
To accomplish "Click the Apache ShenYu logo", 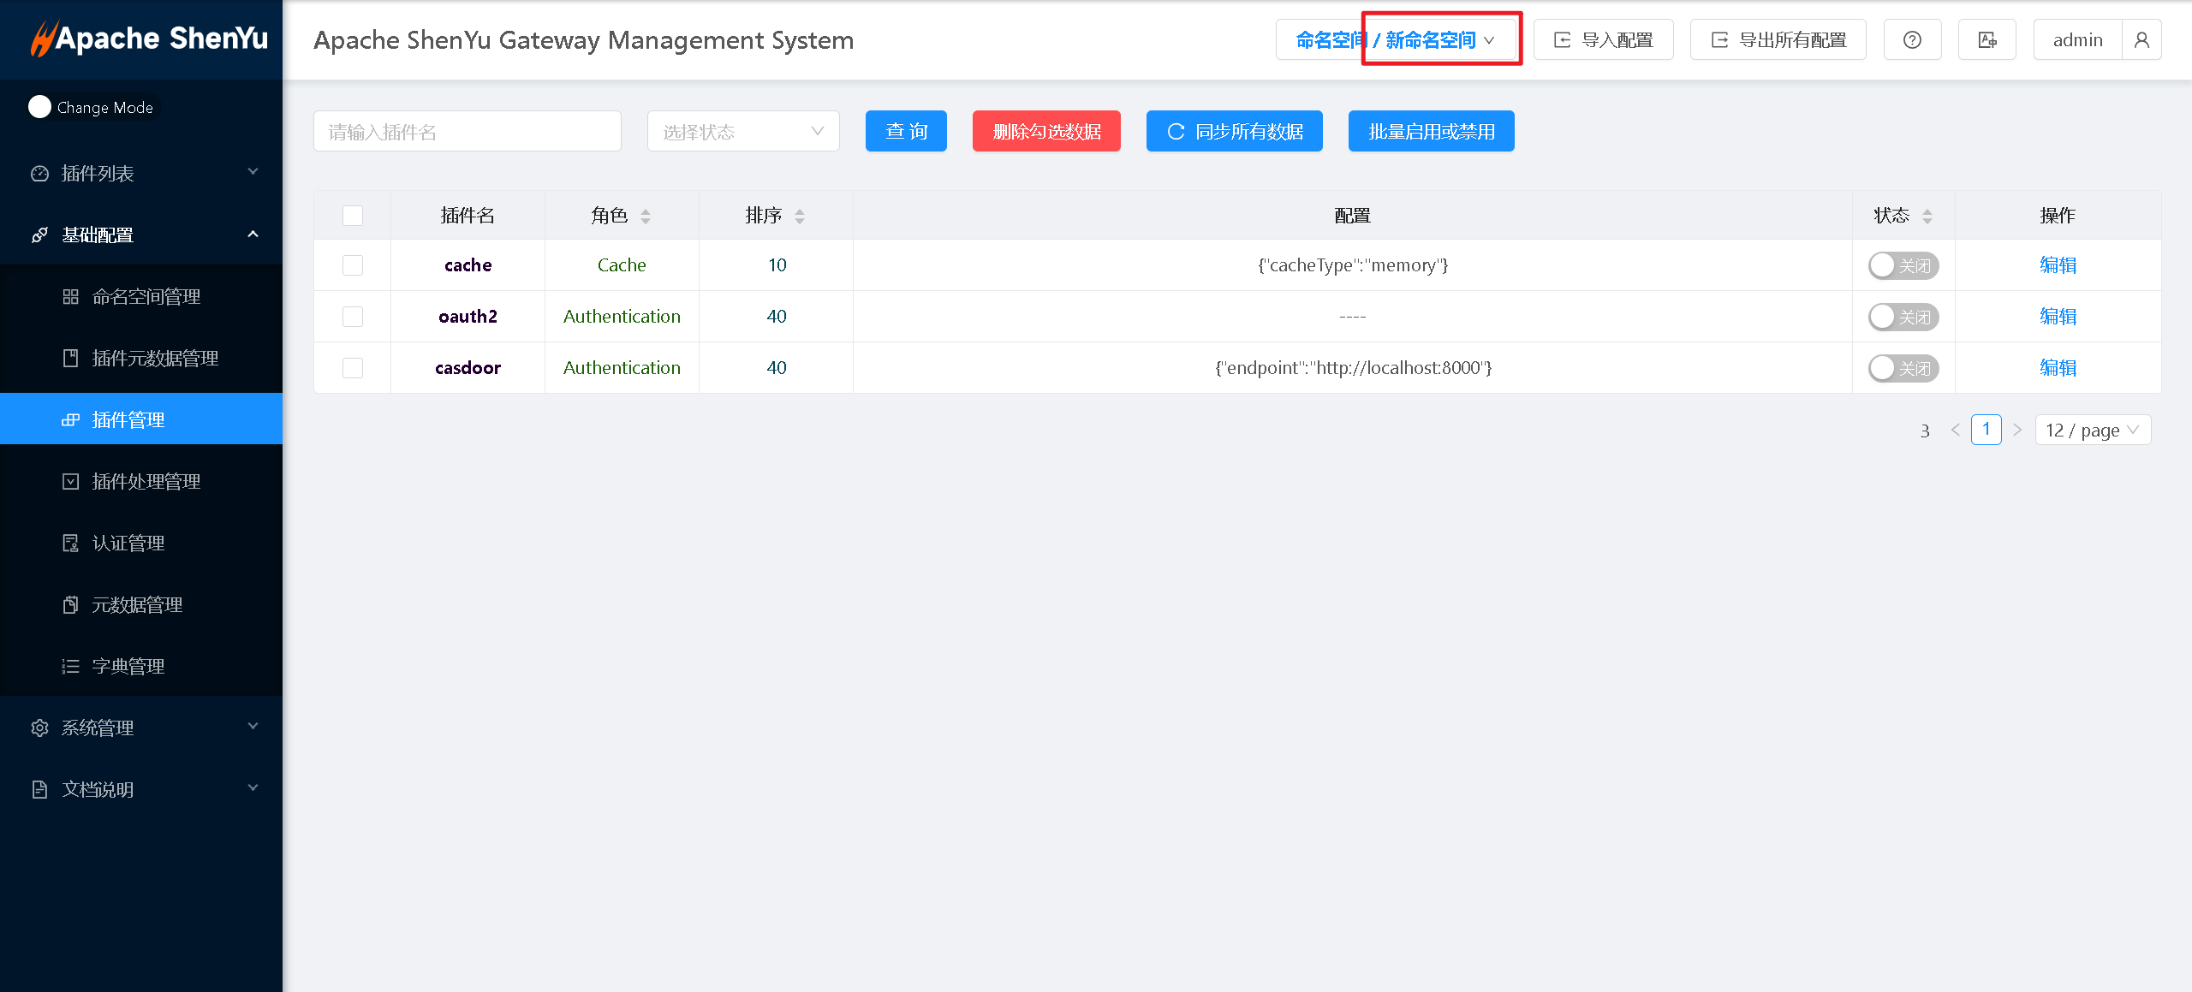I will [149, 39].
